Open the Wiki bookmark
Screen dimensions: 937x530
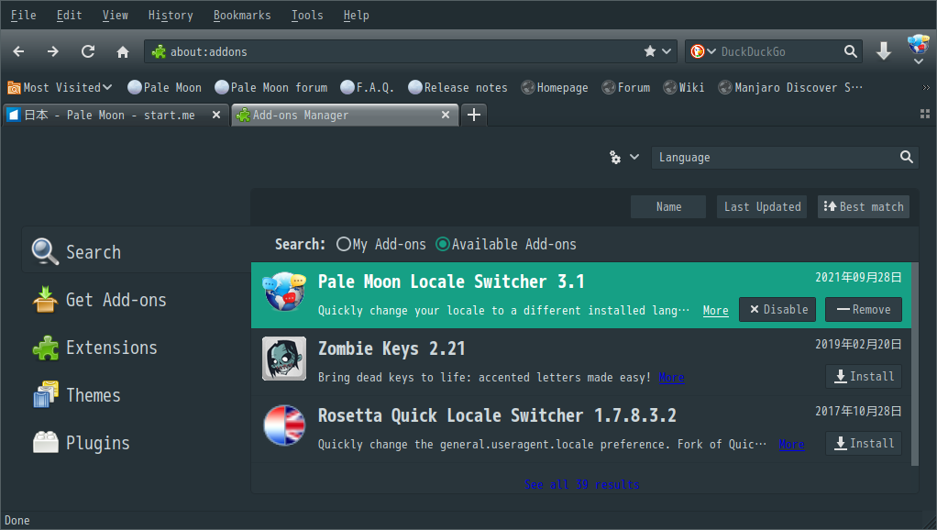click(x=684, y=87)
